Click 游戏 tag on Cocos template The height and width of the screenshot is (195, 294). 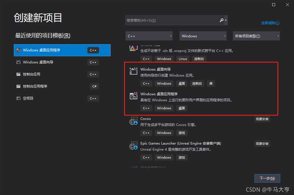tap(181, 133)
